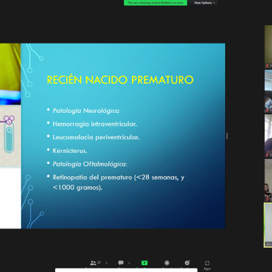Click the test tube search graphic on previous slide
This screenshot has width=272, height=272.
point(9,134)
